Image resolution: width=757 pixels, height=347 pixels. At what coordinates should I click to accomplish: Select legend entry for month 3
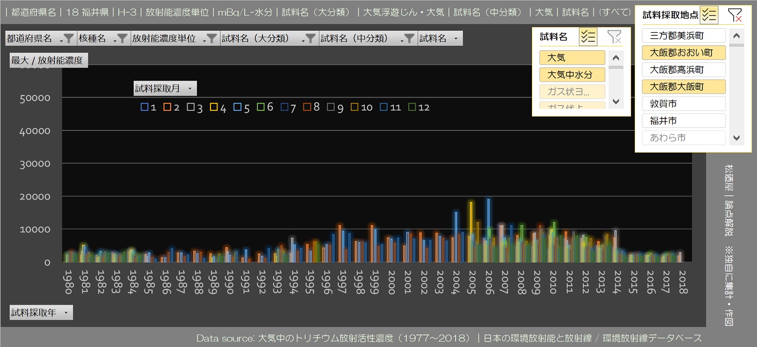tap(195, 107)
